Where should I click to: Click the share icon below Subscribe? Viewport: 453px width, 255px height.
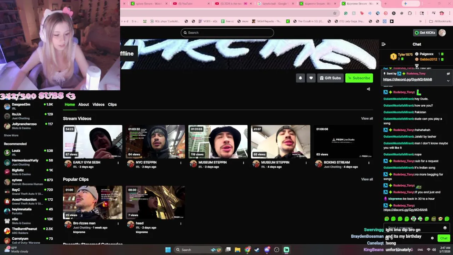(x=368, y=89)
